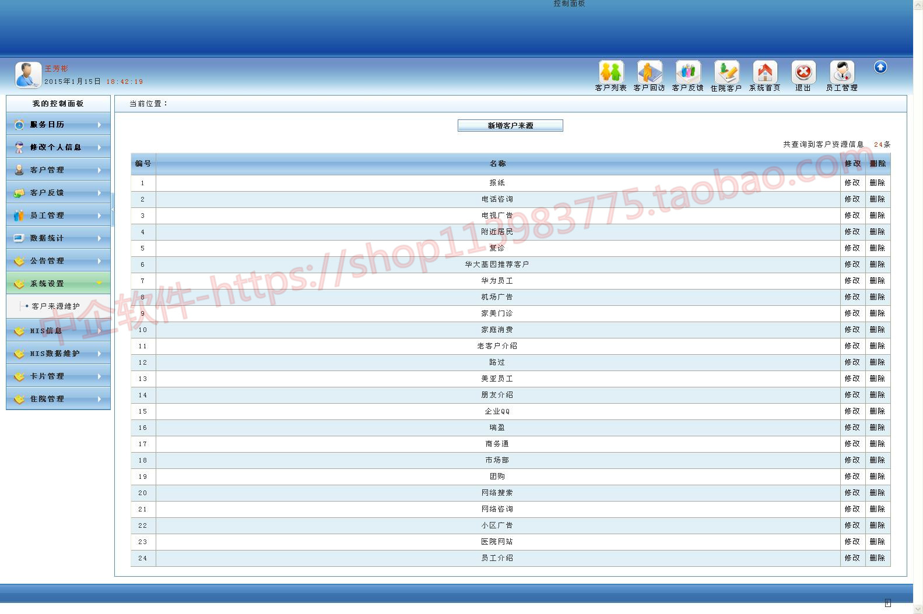The width and height of the screenshot is (923, 614).
Task: Click 修改 for the 员工介绍 row
Action: pos(852,558)
